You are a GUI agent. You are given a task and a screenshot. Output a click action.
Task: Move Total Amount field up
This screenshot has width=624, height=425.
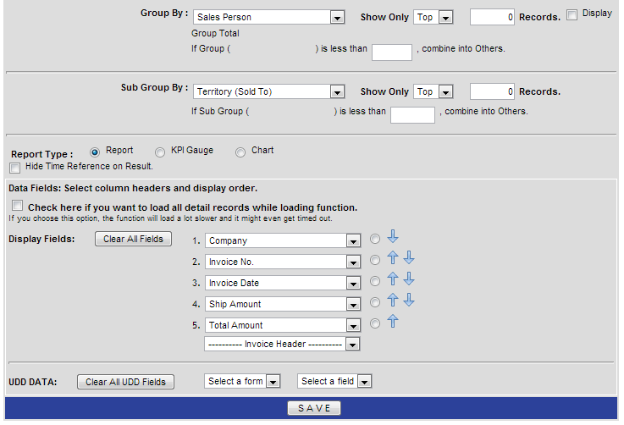tap(392, 323)
